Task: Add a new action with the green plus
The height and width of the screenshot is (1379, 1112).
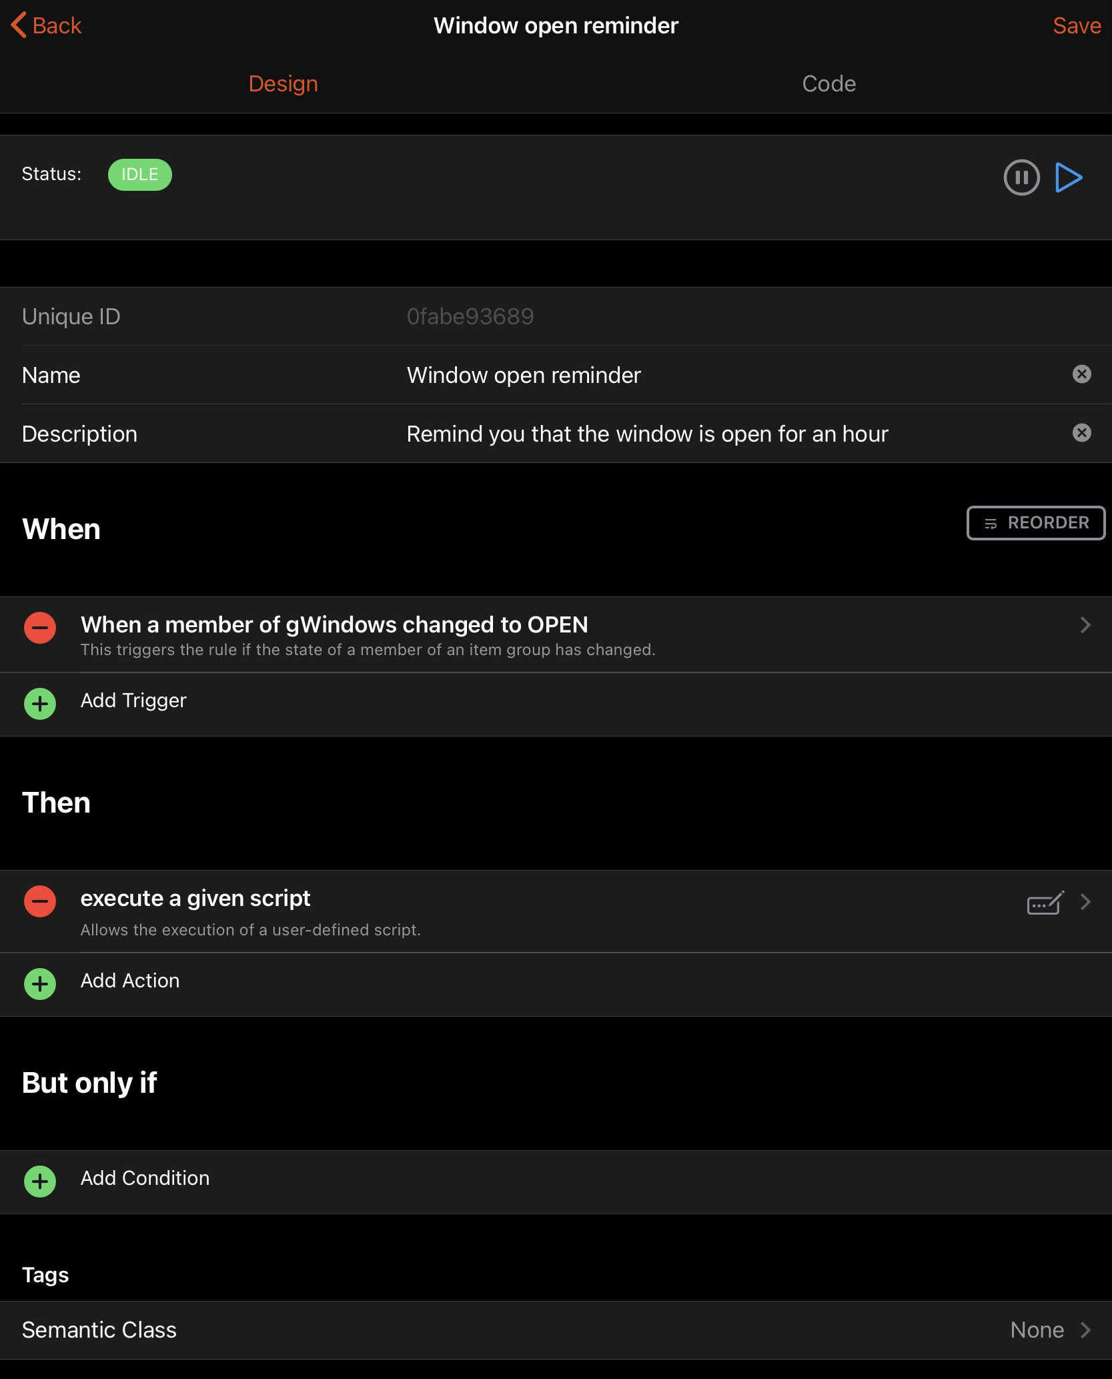Action: point(39,984)
